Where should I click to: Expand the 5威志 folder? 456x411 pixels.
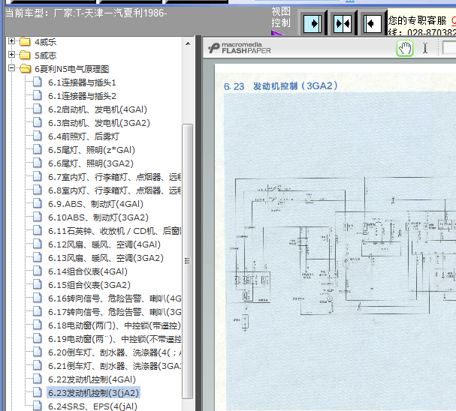click(x=11, y=55)
